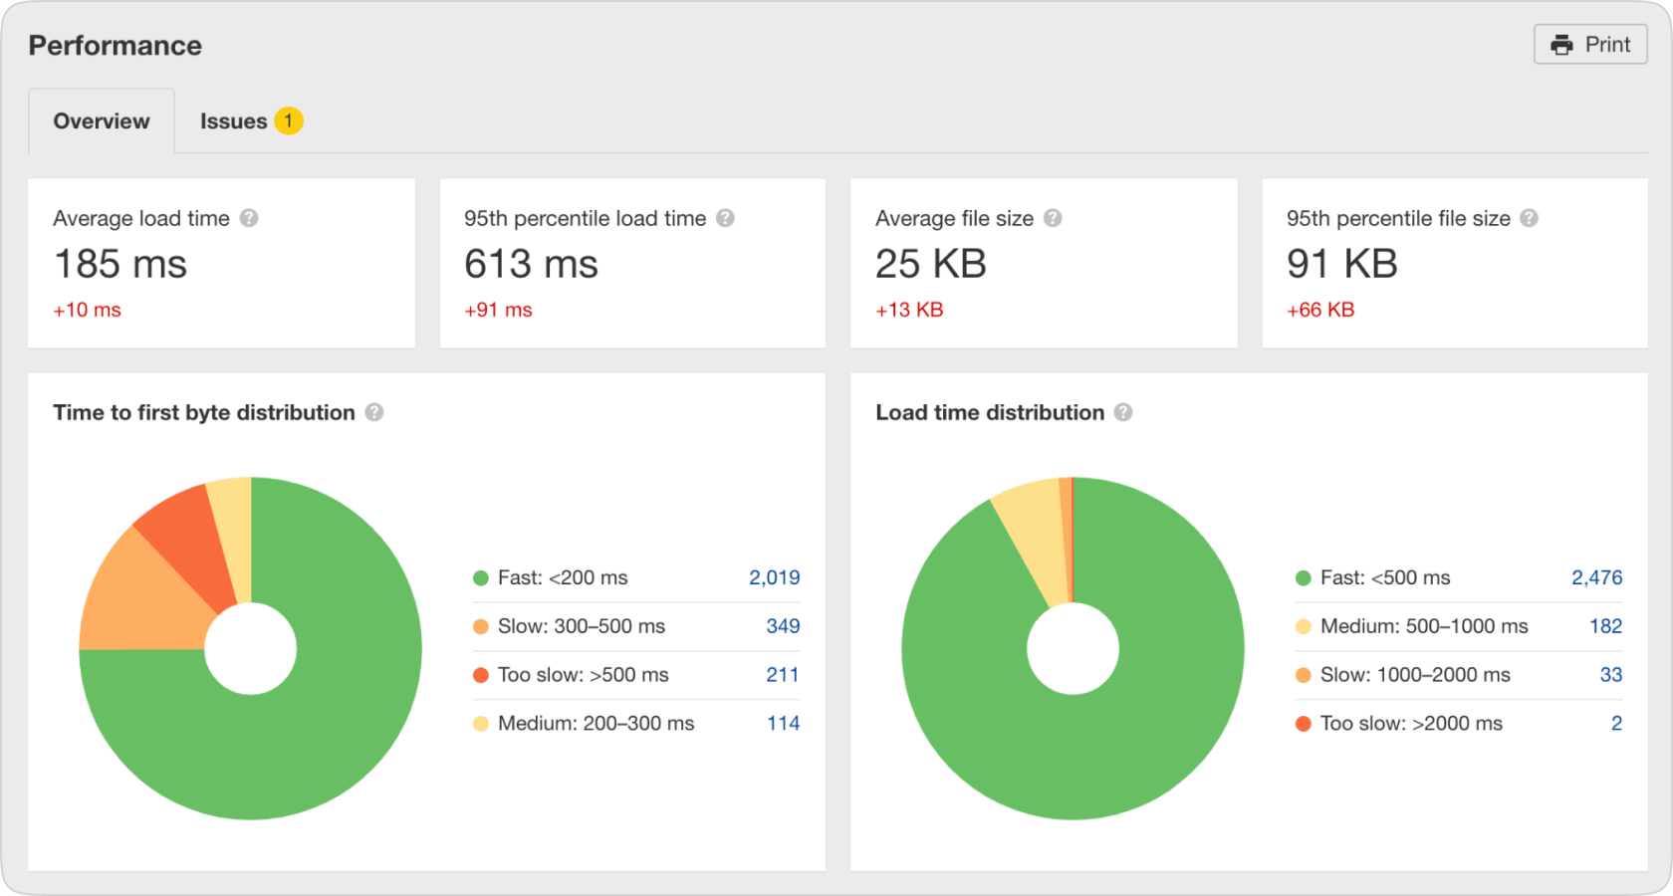Click help icon next to Average load time

[x=249, y=218]
